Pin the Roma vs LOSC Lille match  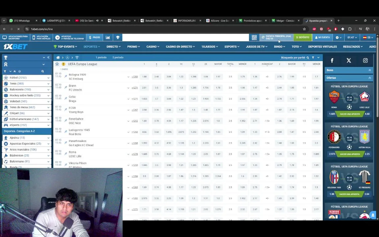tap(65, 154)
